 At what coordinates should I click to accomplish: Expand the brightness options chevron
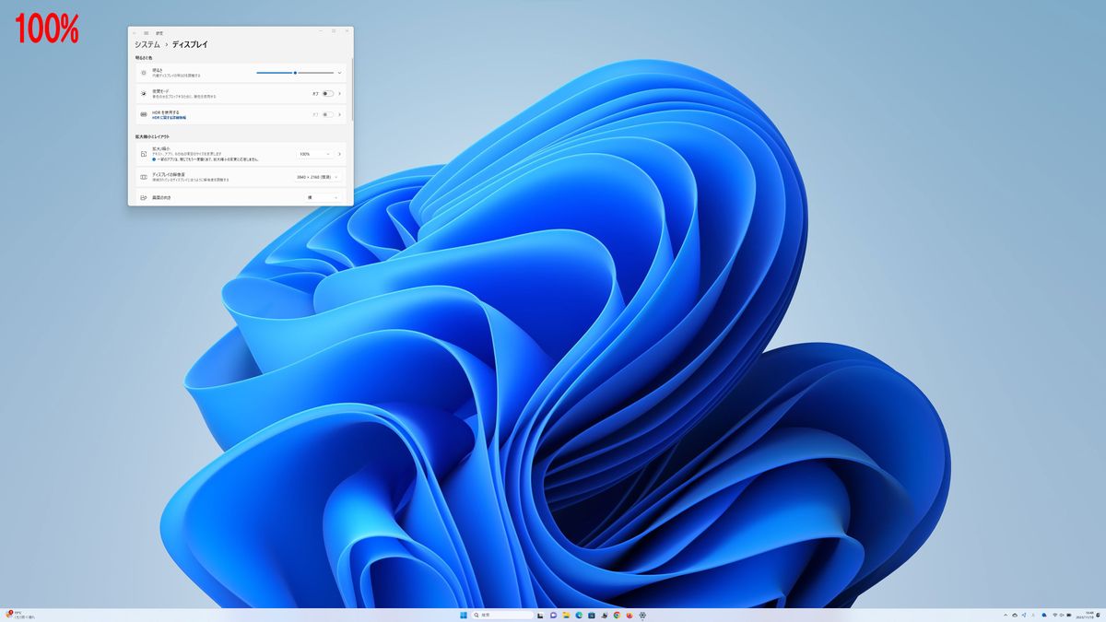[339, 72]
